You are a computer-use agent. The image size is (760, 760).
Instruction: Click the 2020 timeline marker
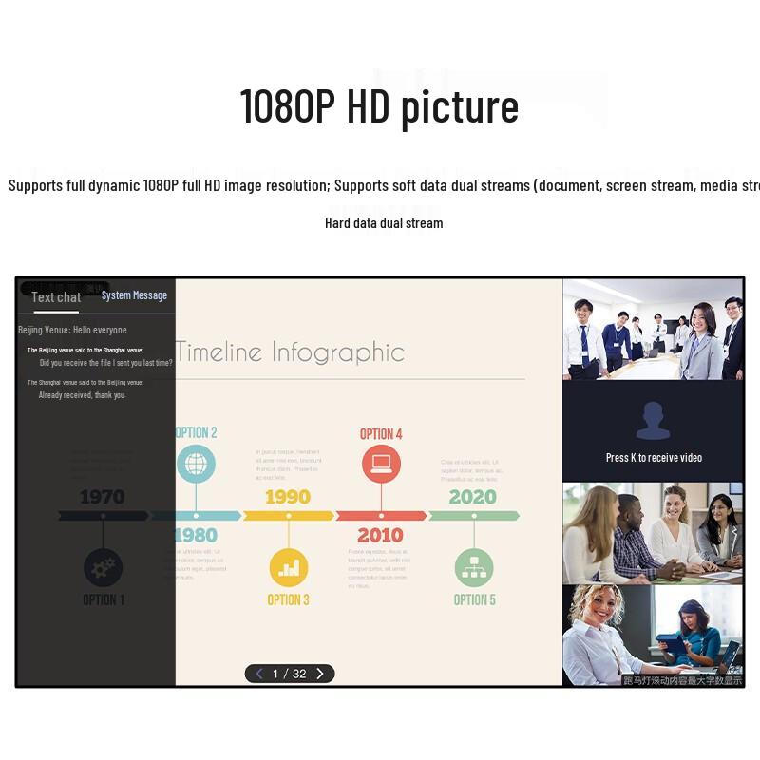click(x=472, y=497)
